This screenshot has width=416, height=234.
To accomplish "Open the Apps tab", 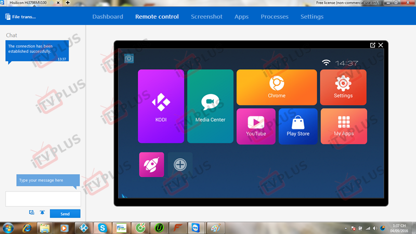I will (241, 17).
